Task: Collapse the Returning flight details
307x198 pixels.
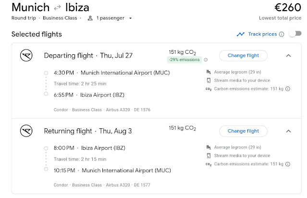Action: pyautogui.click(x=288, y=131)
